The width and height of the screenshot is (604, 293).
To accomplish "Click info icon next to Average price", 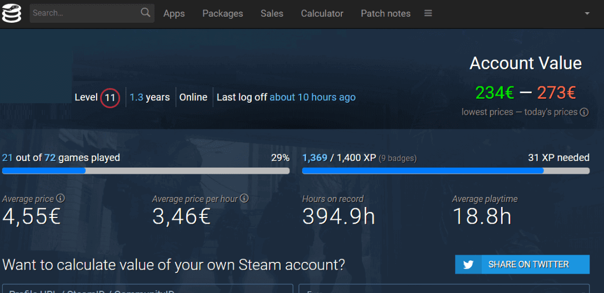I will pyautogui.click(x=61, y=198).
